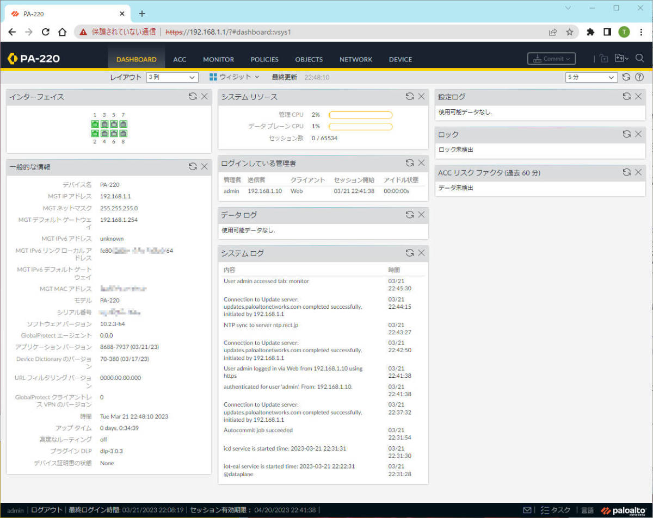Refresh the データ ログ widget
Image resolution: width=653 pixels, height=518 pixels.
point(410,215)
